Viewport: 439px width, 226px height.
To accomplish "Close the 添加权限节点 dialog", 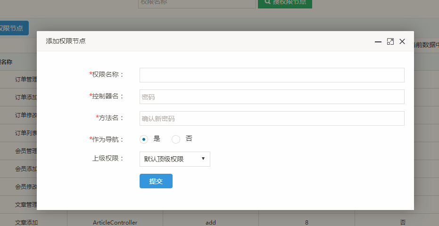I will (402, 41).
